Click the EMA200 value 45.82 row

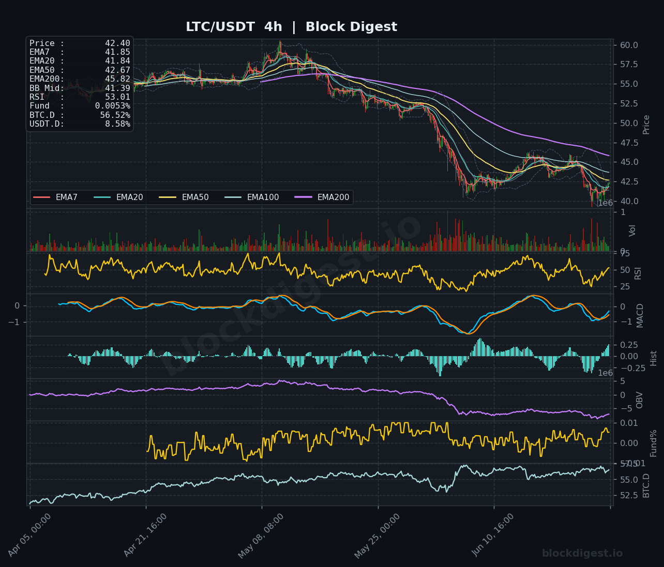click(x=80, y=79)
